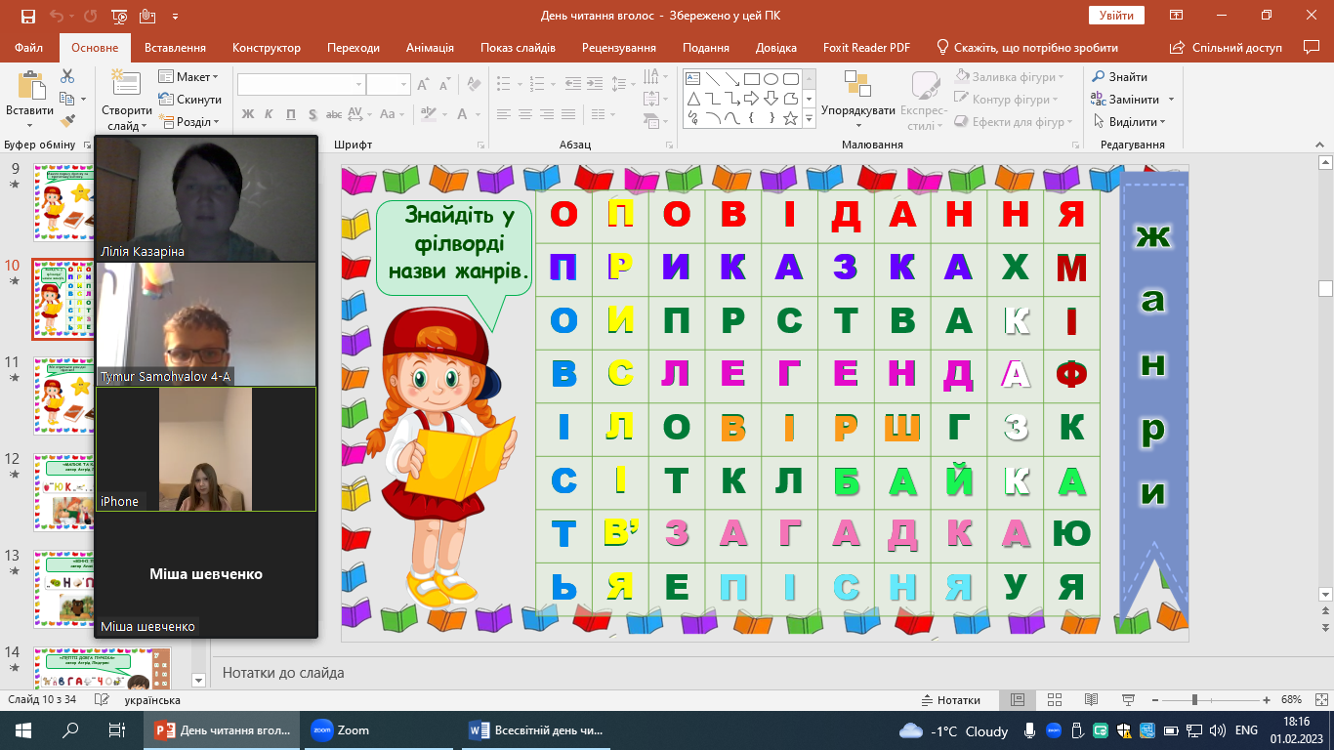Toggle Bold (Ж) formatting
The height and width of the screenshot is (750, 1334).
click(247, 114)
